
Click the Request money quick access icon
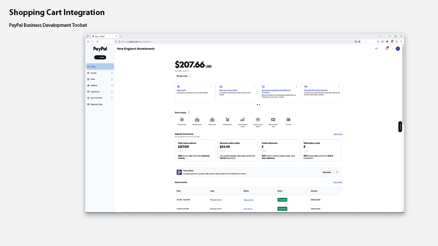[x=197, y=120]
